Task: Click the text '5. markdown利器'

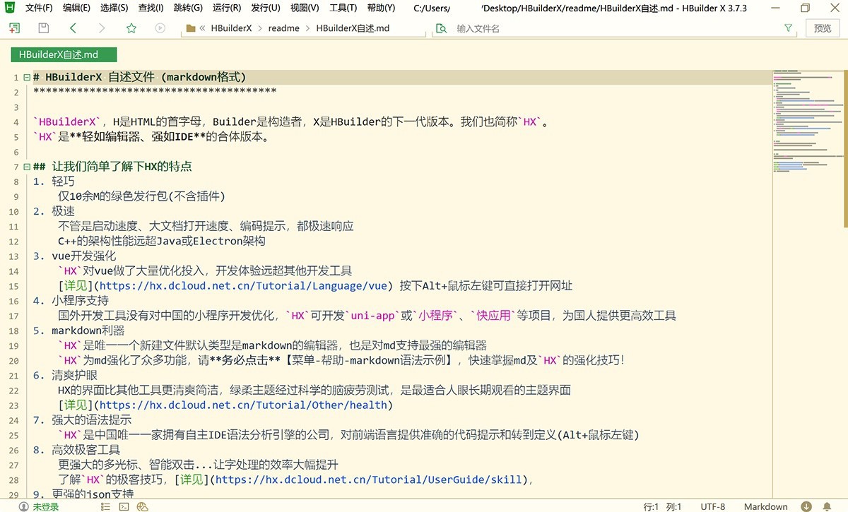Action: tap(78, 330)
